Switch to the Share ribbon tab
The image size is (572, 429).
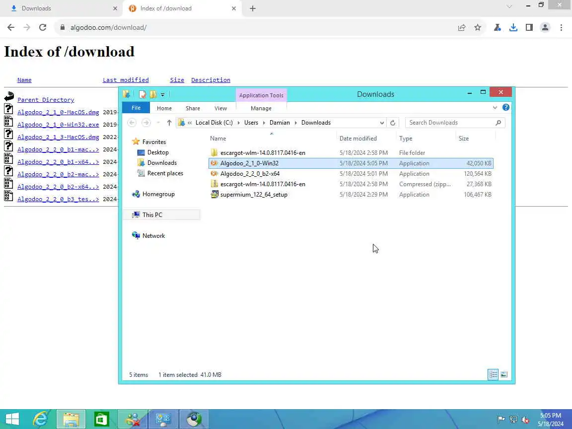pos(193,108)
